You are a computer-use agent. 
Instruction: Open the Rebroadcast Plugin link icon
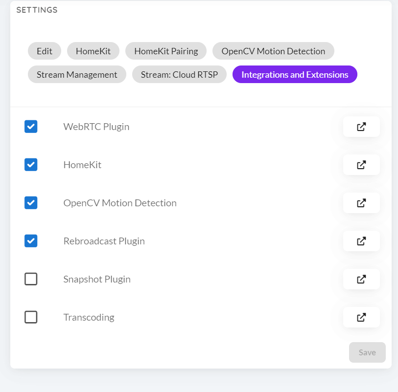361,241
